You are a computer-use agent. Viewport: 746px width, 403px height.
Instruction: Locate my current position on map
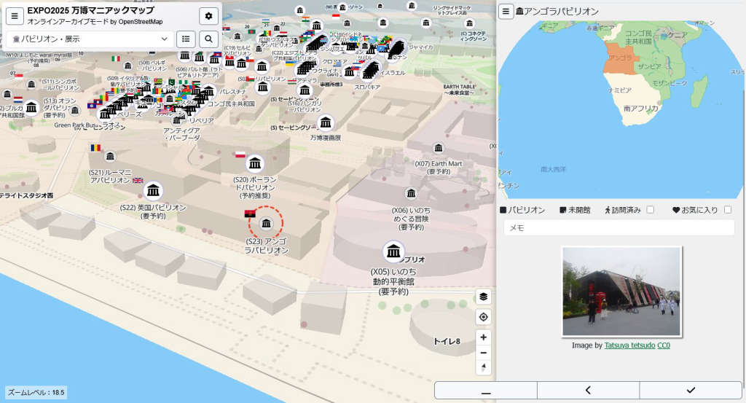(484, 317)
